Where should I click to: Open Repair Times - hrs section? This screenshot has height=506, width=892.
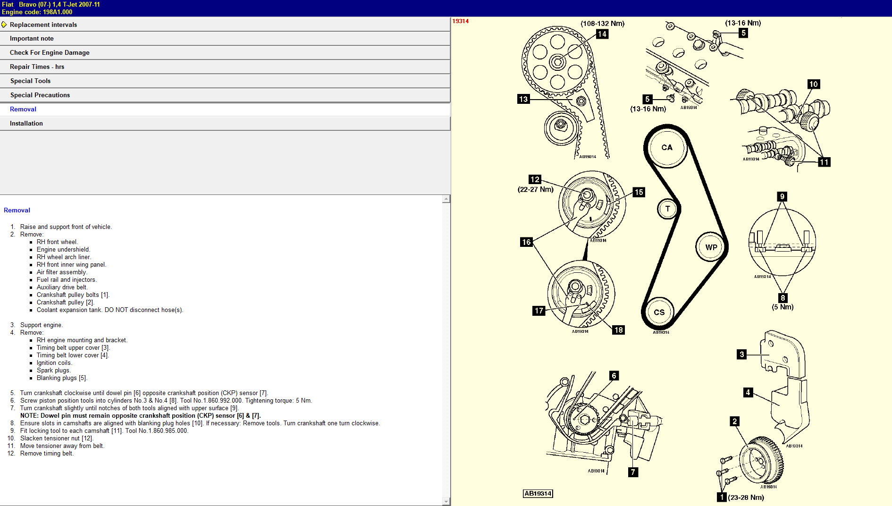click(x=225, y=67)
